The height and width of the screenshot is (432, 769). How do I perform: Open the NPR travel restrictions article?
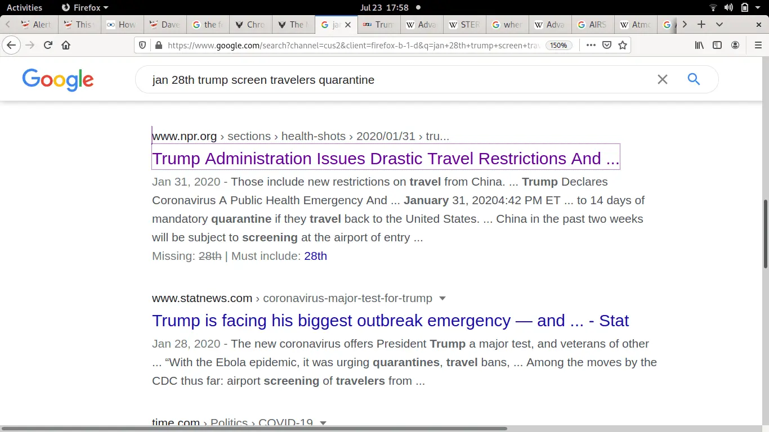(386, 158)
